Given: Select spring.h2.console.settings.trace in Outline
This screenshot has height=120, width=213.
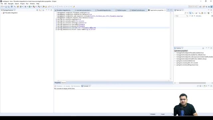Looking at the screenshot, I should click(187, 65).
